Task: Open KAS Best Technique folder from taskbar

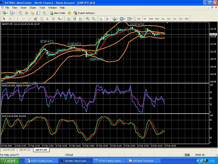Action: [x=143, y=161]
